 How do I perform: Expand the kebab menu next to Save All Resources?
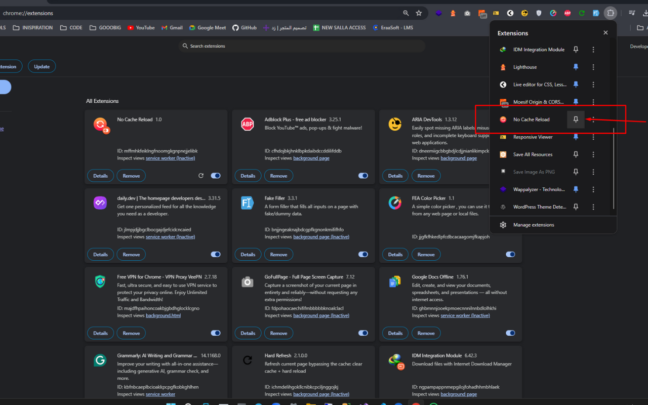[593, 154]
